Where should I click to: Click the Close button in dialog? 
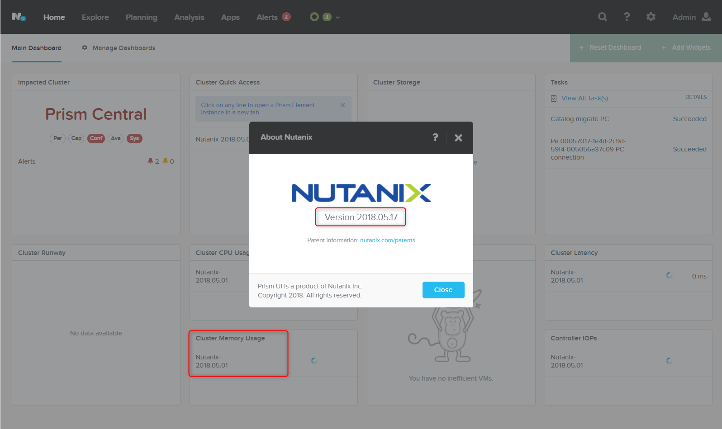point(443,290)
